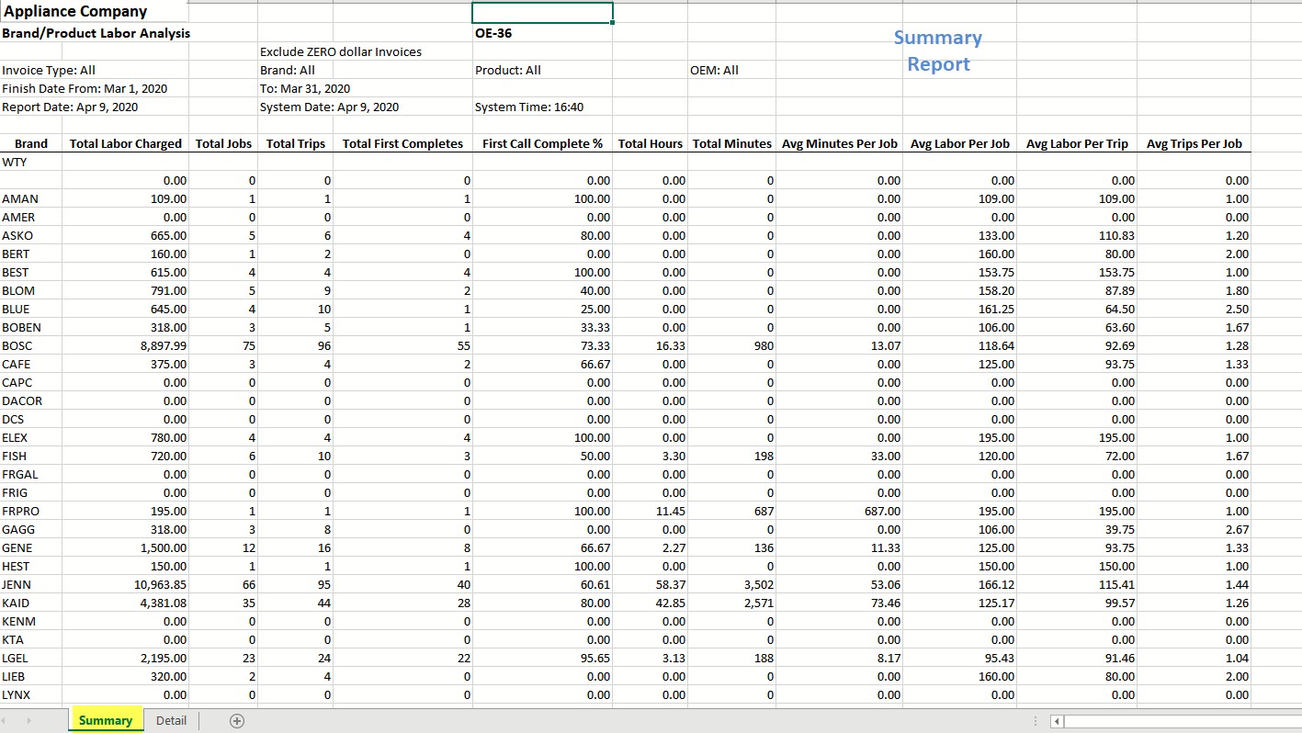Viewport: 1302px width, 733px height.
Task: Click the Total Trips column header
Action: pos(296,143)
